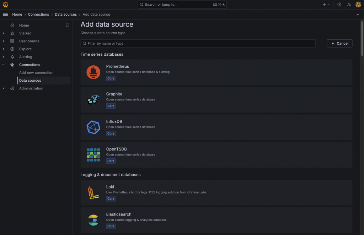Screen dimensions: 364x235
Task: Open Add new connection in sidebar
Action: [x=36, y=73]
